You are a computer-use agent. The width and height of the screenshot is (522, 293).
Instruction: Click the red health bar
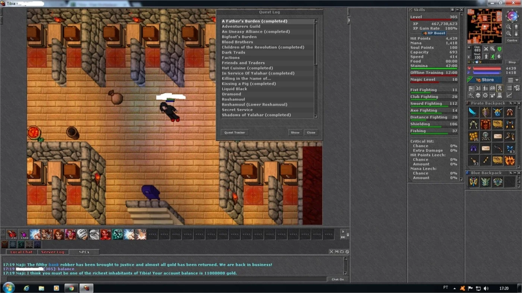(x=487, y=68)
